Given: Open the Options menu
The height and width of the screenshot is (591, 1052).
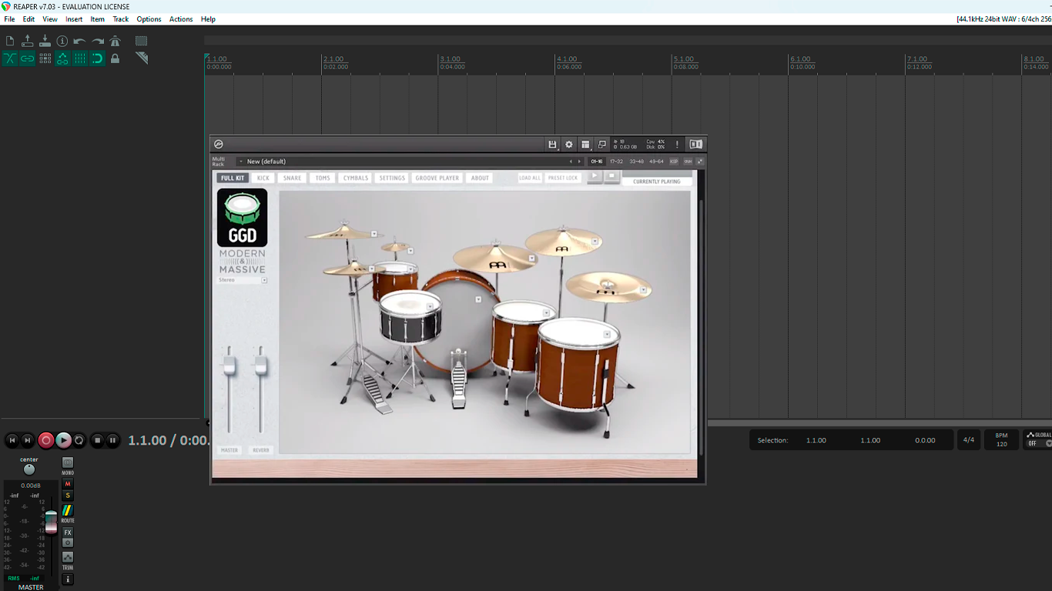Looking at the screenshot, I should point(149,19).
